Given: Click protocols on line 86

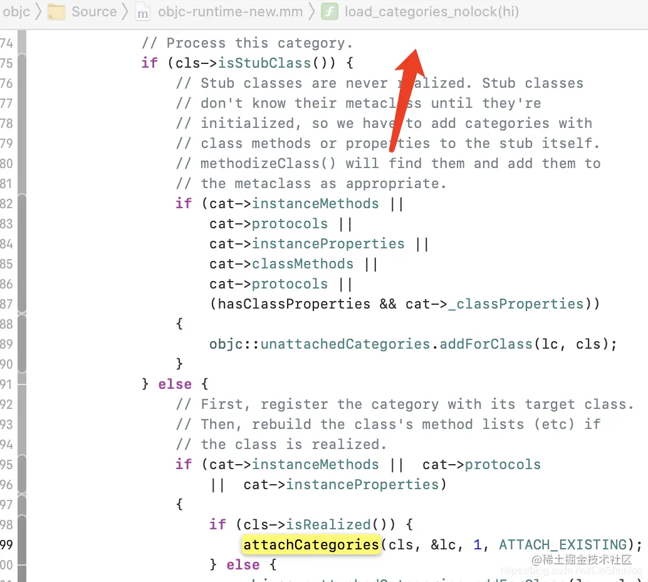Looking at the screenshot, I should (290, 284).
